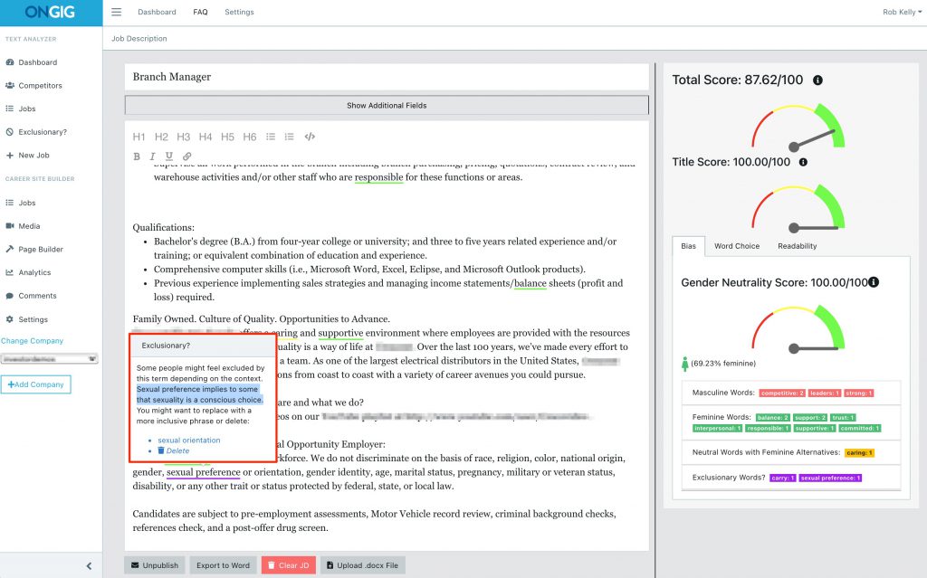Click the 'carry: 1' exclusionary word tag
The height and width of the screenshot is (578, 927).
783,479
